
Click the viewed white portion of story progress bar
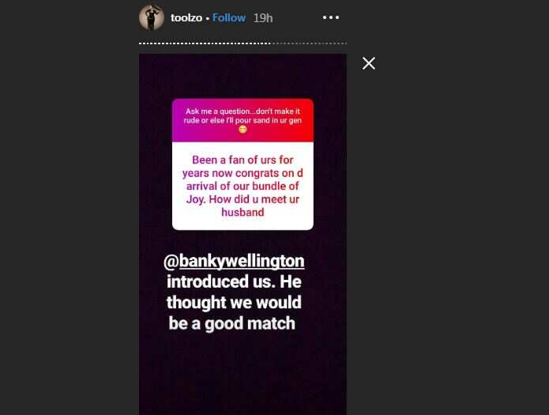pyautogui.click(x=205, y=43)
